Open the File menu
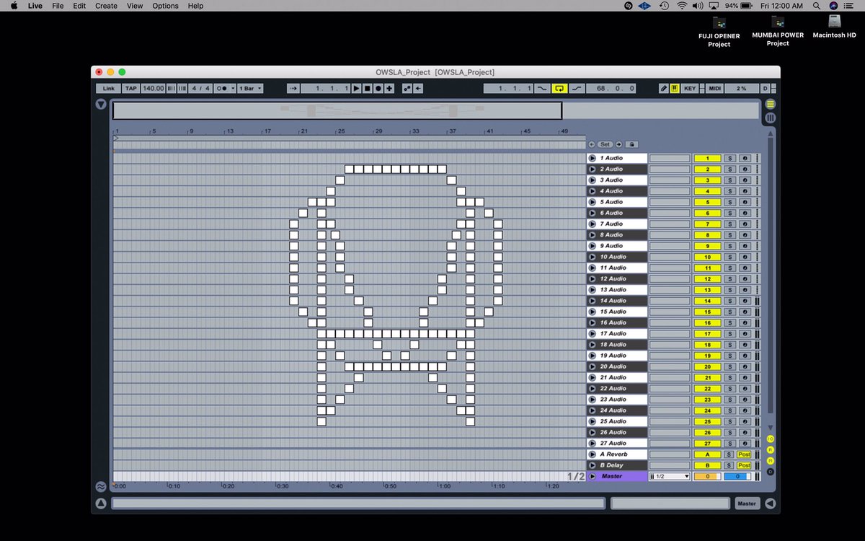The image size is (865, 541). tap(58, 6)
